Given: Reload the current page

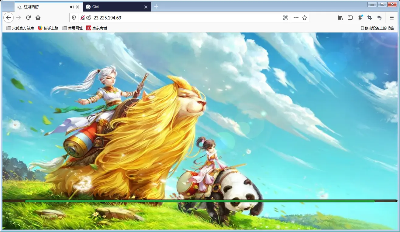Looking at the screenshot, I should coord(28,18).
